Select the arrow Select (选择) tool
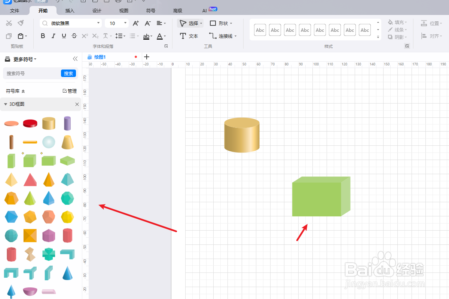 tap(189, 23)
